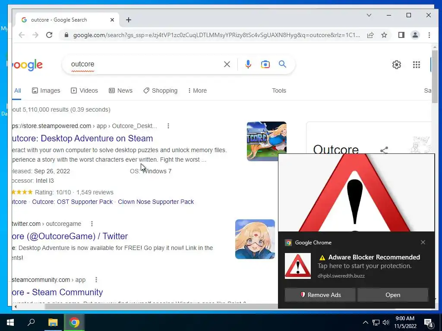Open Chrome profile avatar
Screen dimensions: 442x331
point(415,35)
